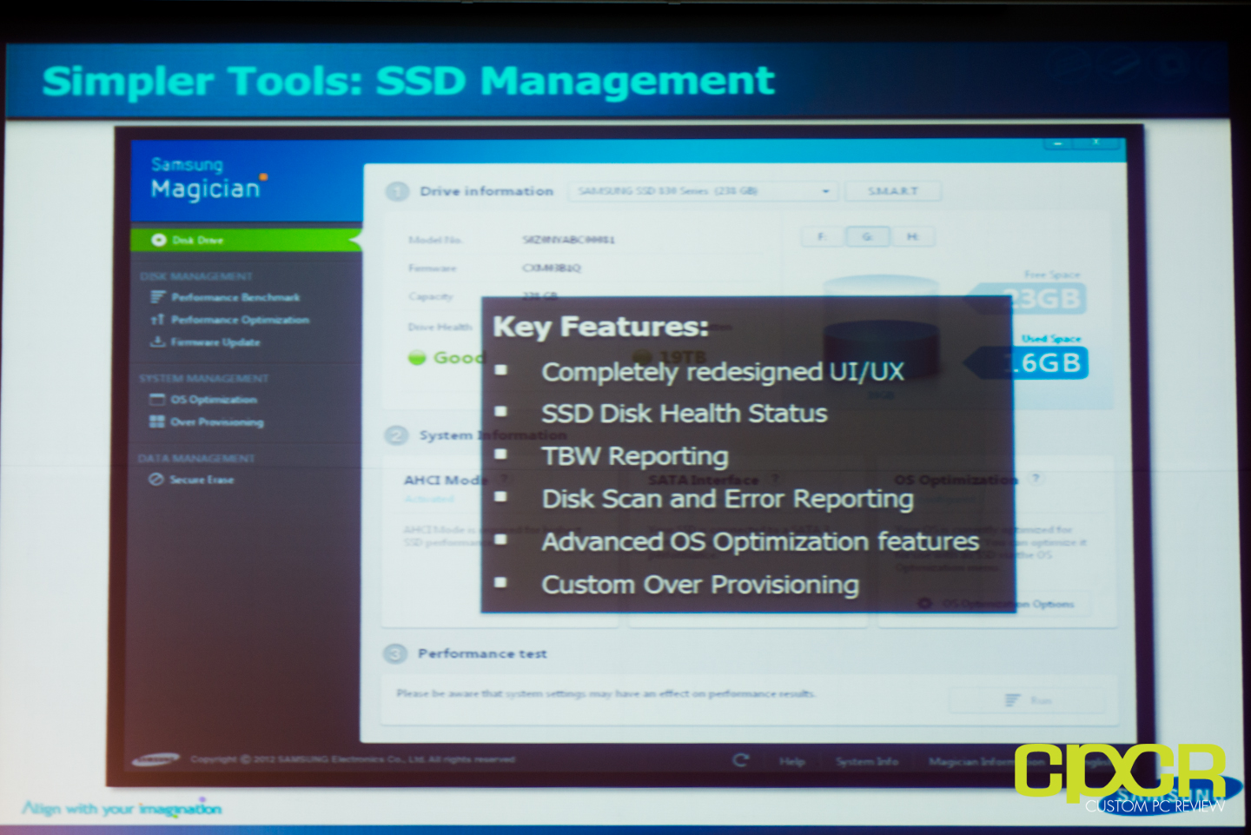Click the help icon next to OS Optimization heading
This screenshot has height=835, width=1251.
coord(1036,478)
